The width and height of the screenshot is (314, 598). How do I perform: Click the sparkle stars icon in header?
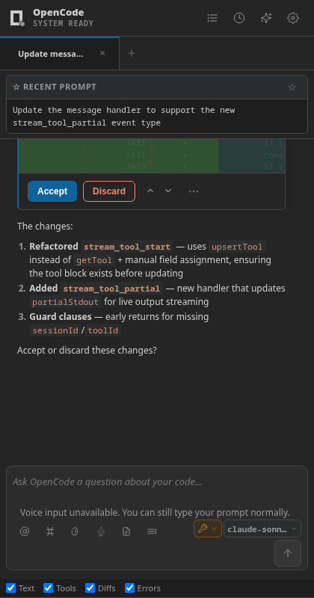click(x=266, y=18)
